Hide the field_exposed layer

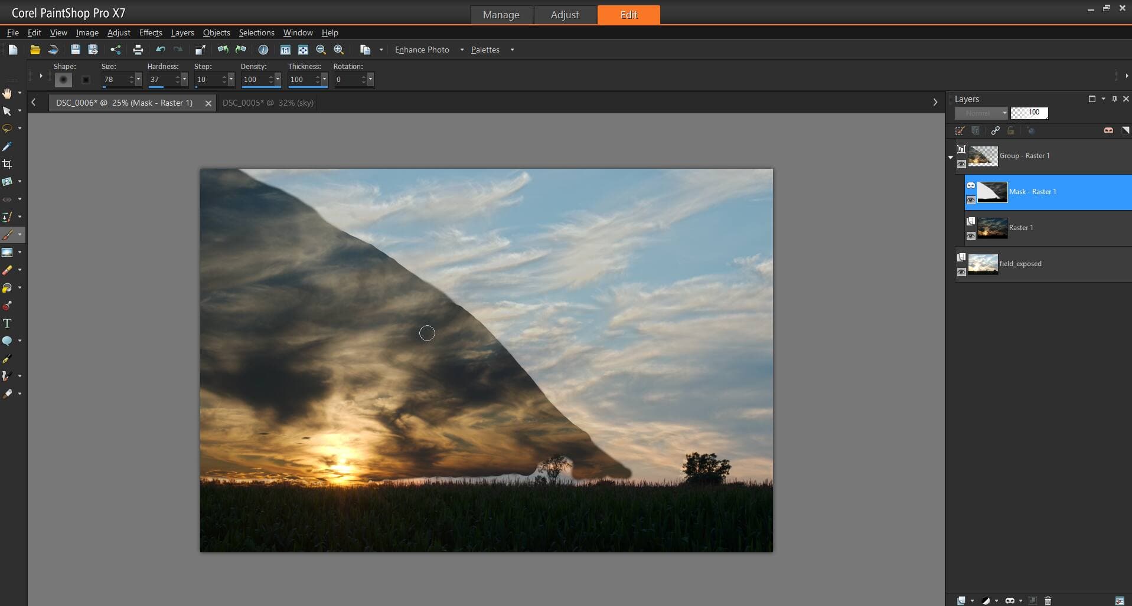(961, 272)
